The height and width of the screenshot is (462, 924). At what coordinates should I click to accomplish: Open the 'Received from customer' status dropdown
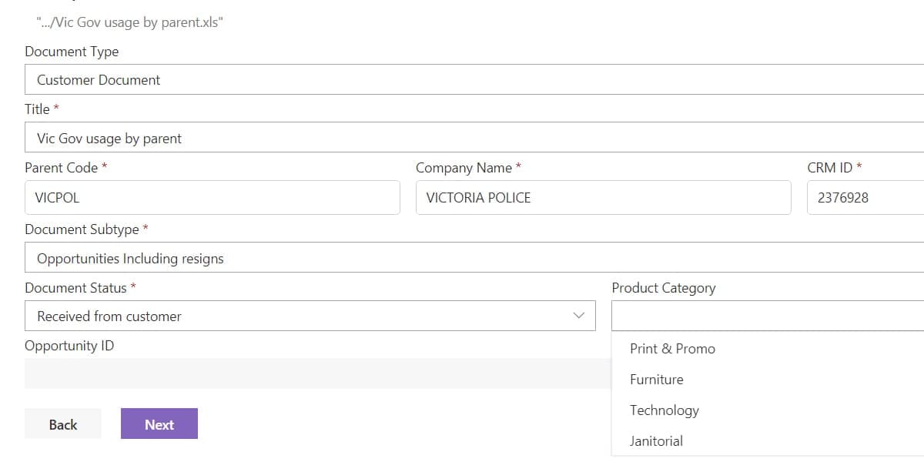308,316
